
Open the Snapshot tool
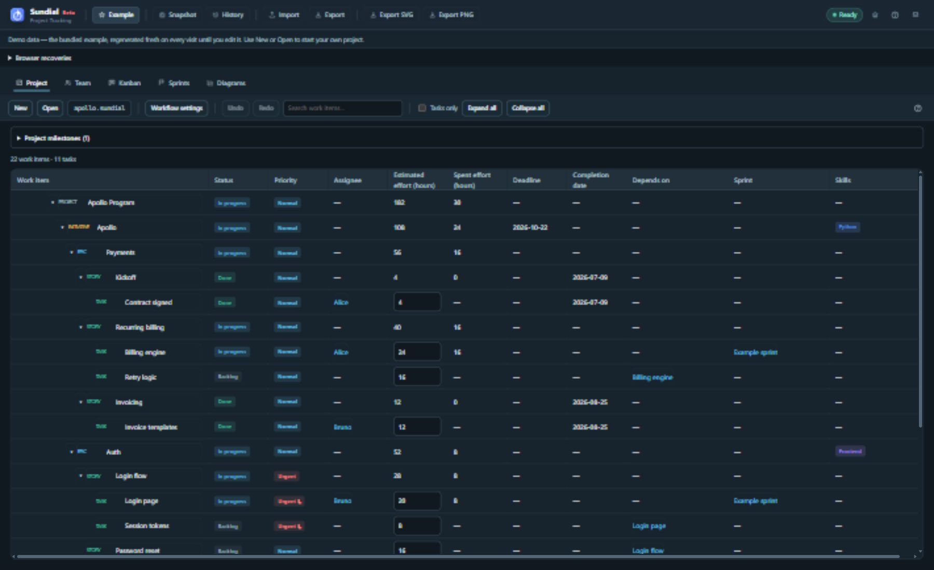pos(177,15)
